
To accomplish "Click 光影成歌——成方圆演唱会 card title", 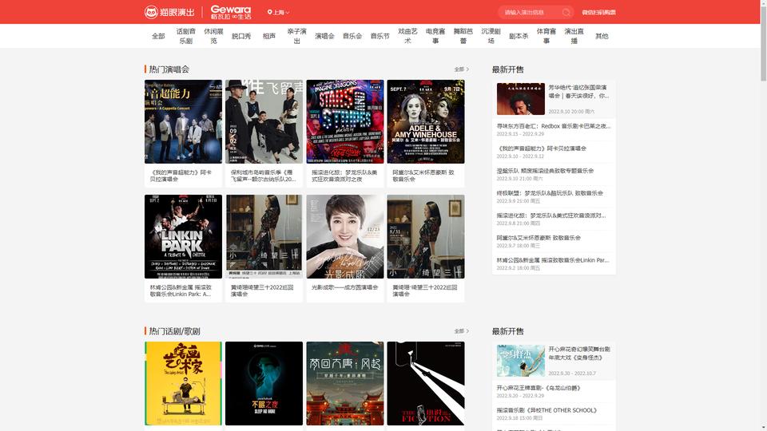I will (x=345, y=287).
